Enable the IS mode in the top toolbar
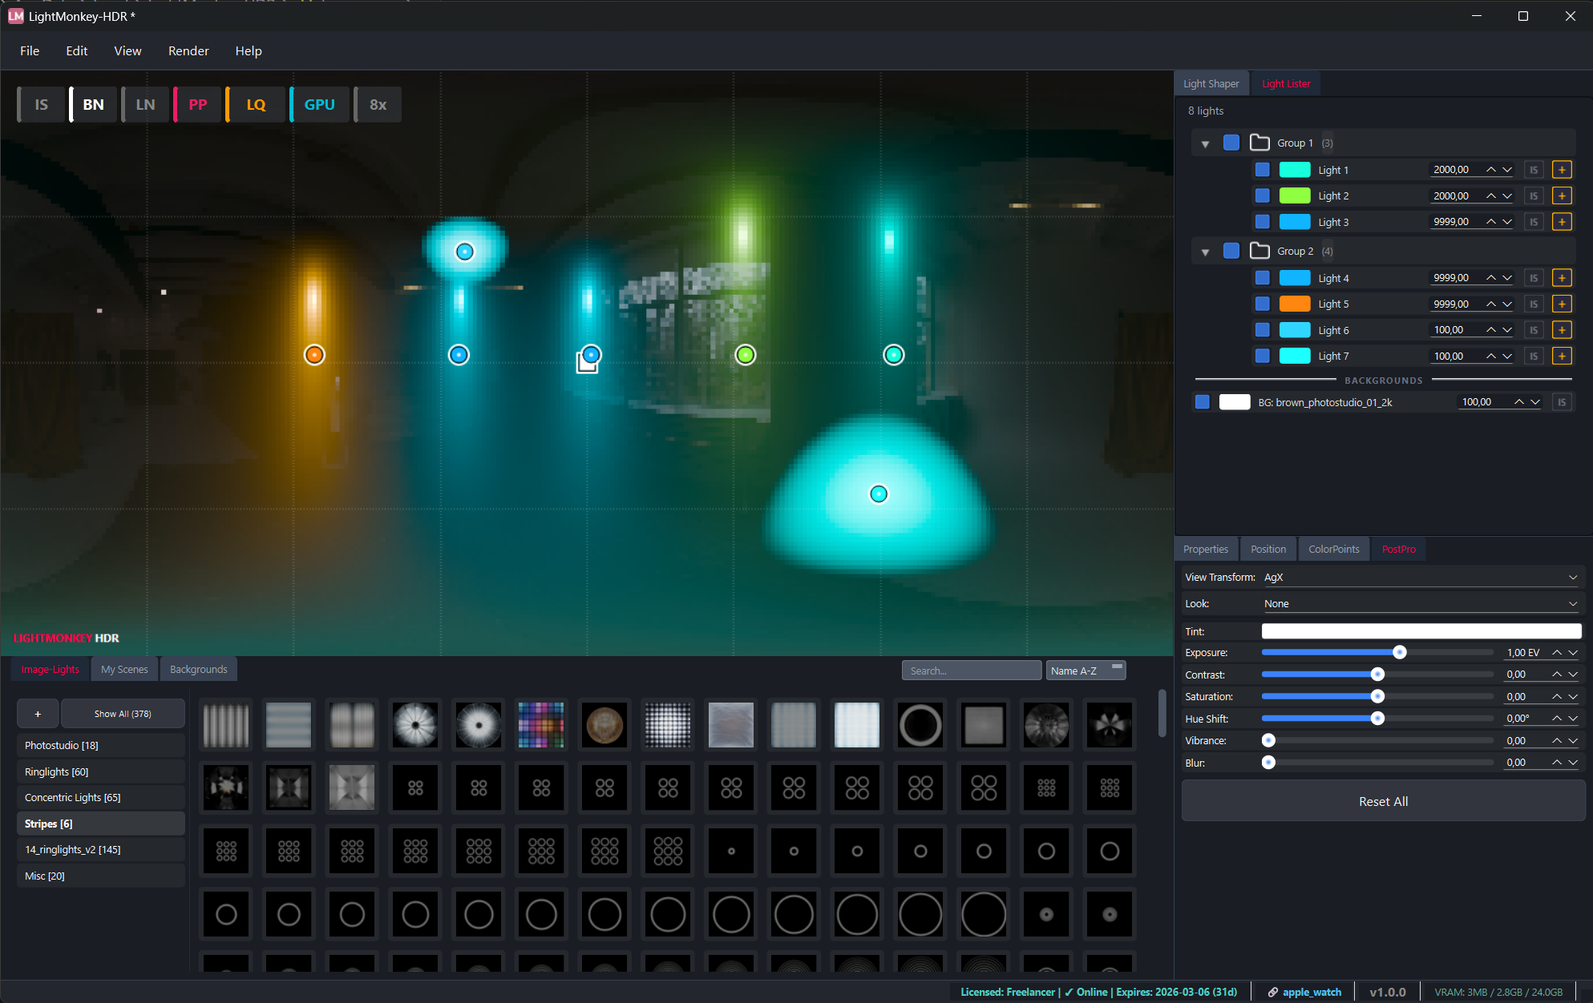The height and width of the screenshot is (1003, 1593). point(40,104)
